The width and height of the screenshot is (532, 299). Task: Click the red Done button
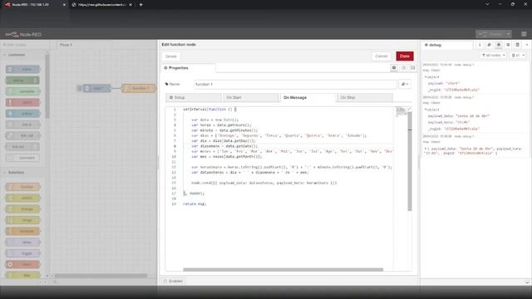pos(405,56)
